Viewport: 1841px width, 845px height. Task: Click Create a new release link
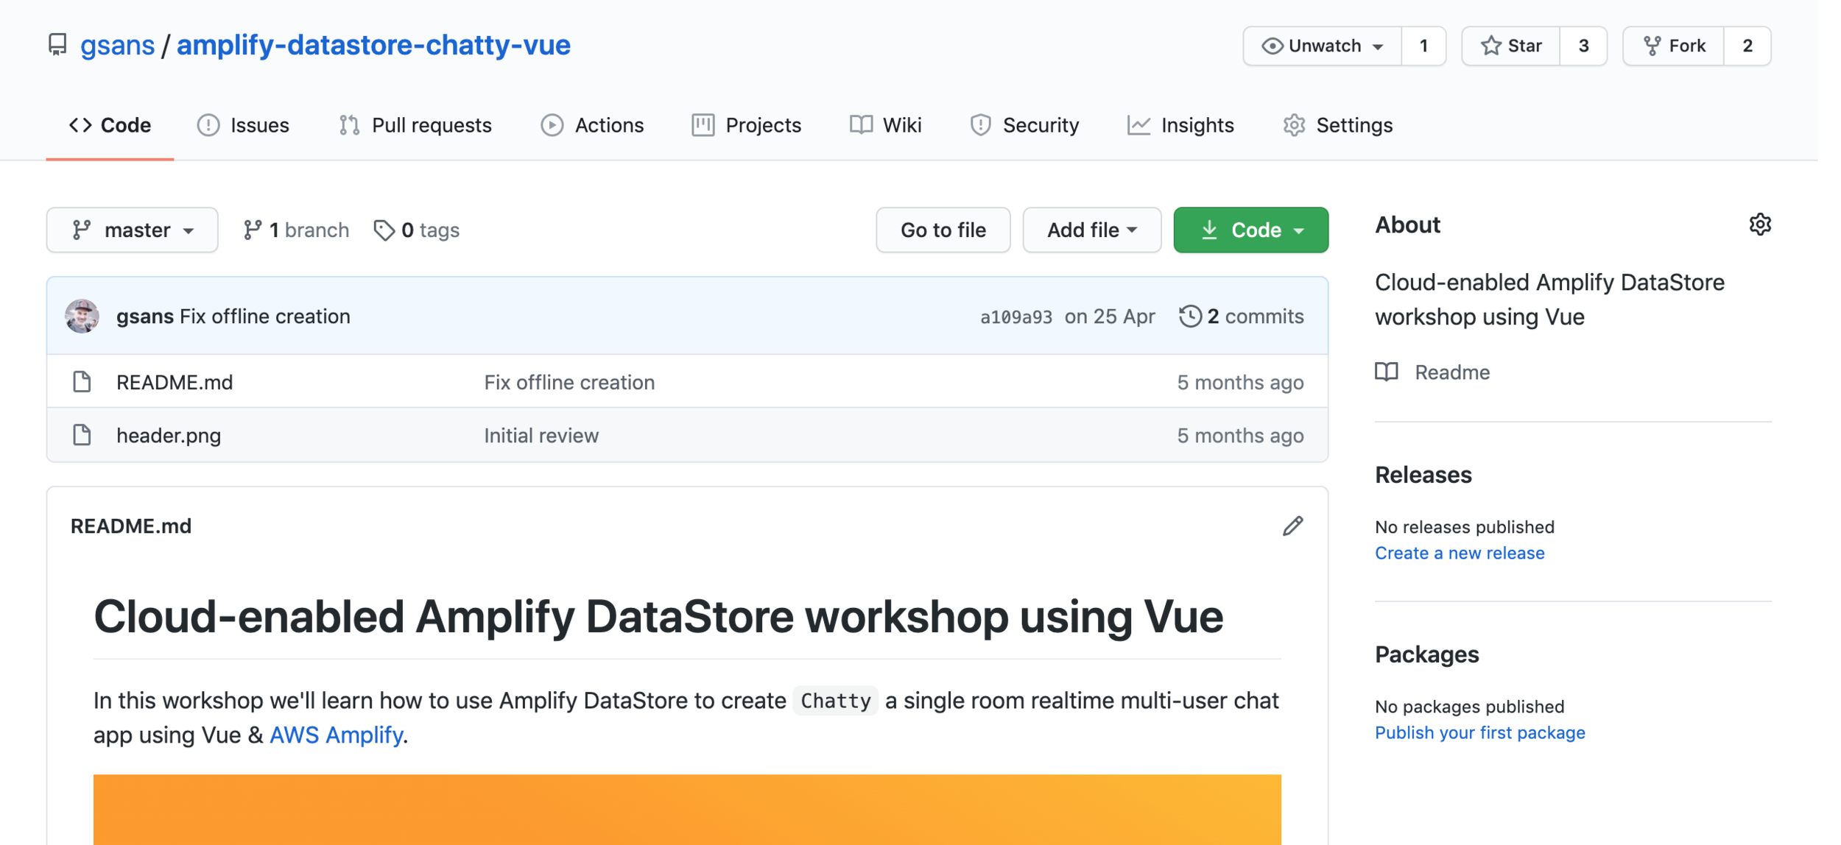coord(1459,553)
